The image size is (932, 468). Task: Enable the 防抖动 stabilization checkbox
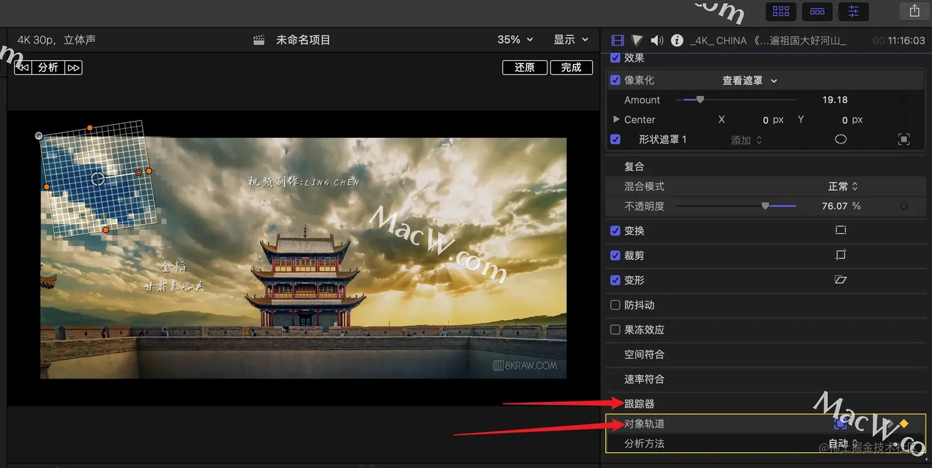pos(615,305)
